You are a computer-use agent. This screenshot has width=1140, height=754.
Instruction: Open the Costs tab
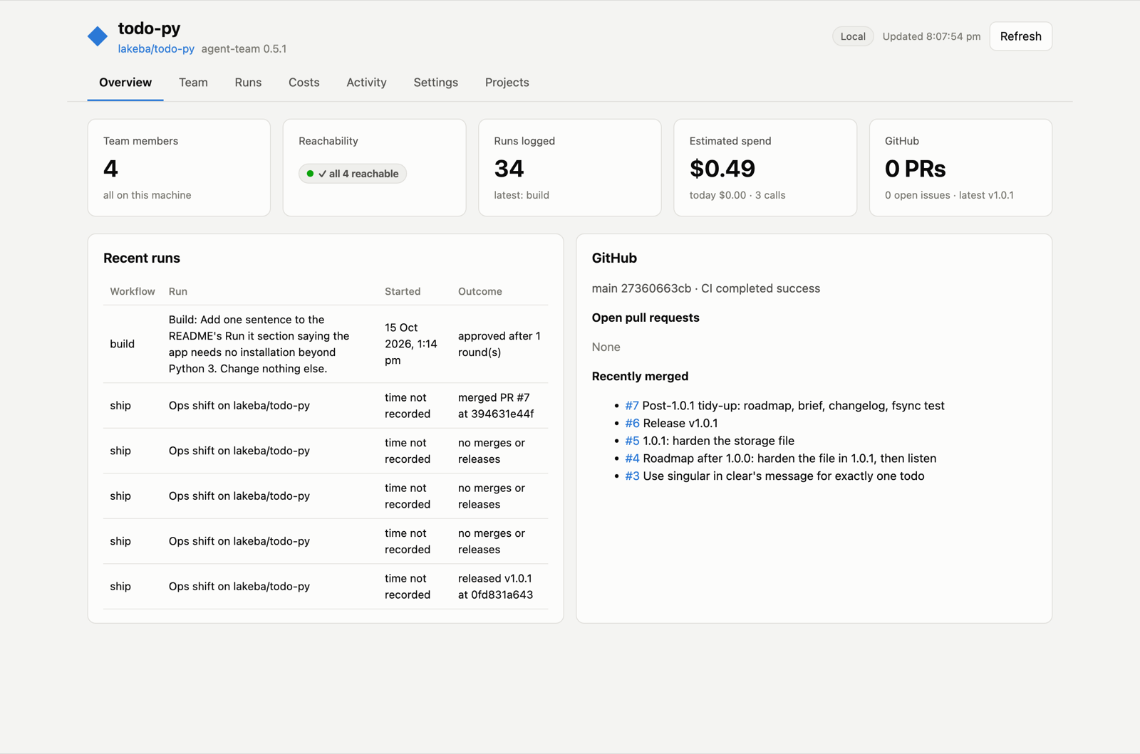click(304, 83)
